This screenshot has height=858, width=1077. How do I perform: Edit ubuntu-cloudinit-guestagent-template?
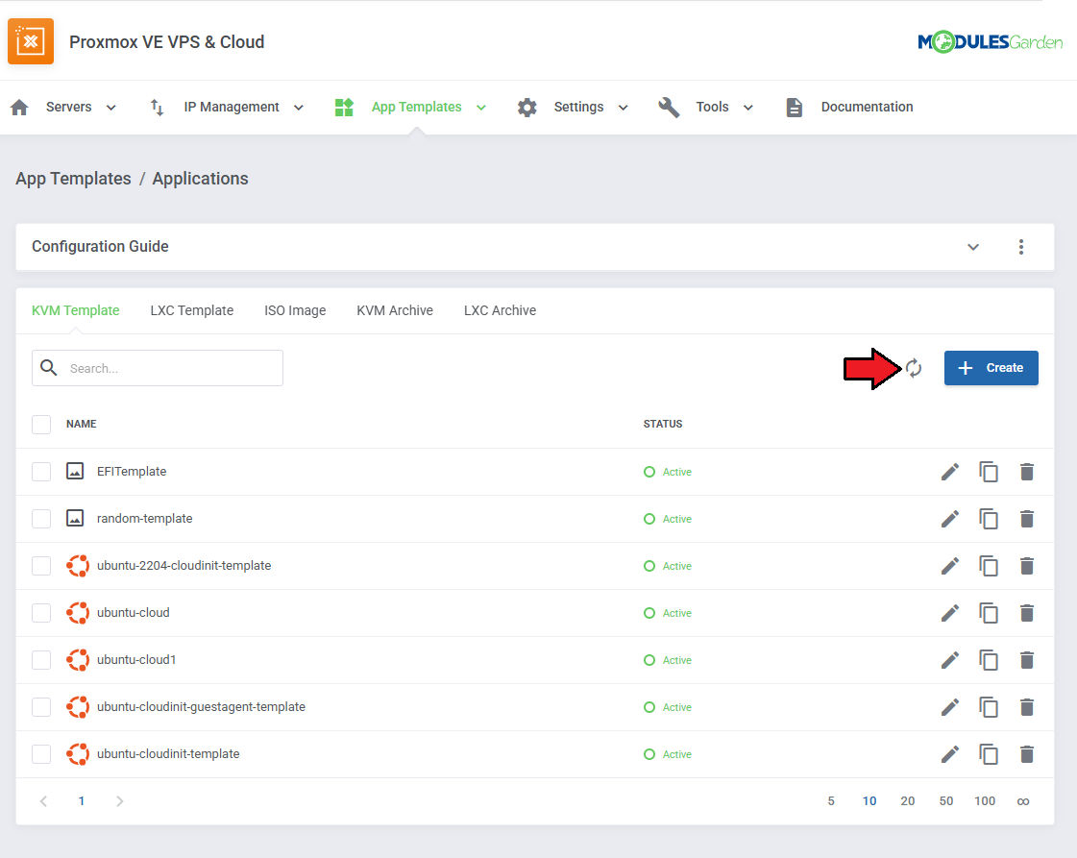[950, 707]
